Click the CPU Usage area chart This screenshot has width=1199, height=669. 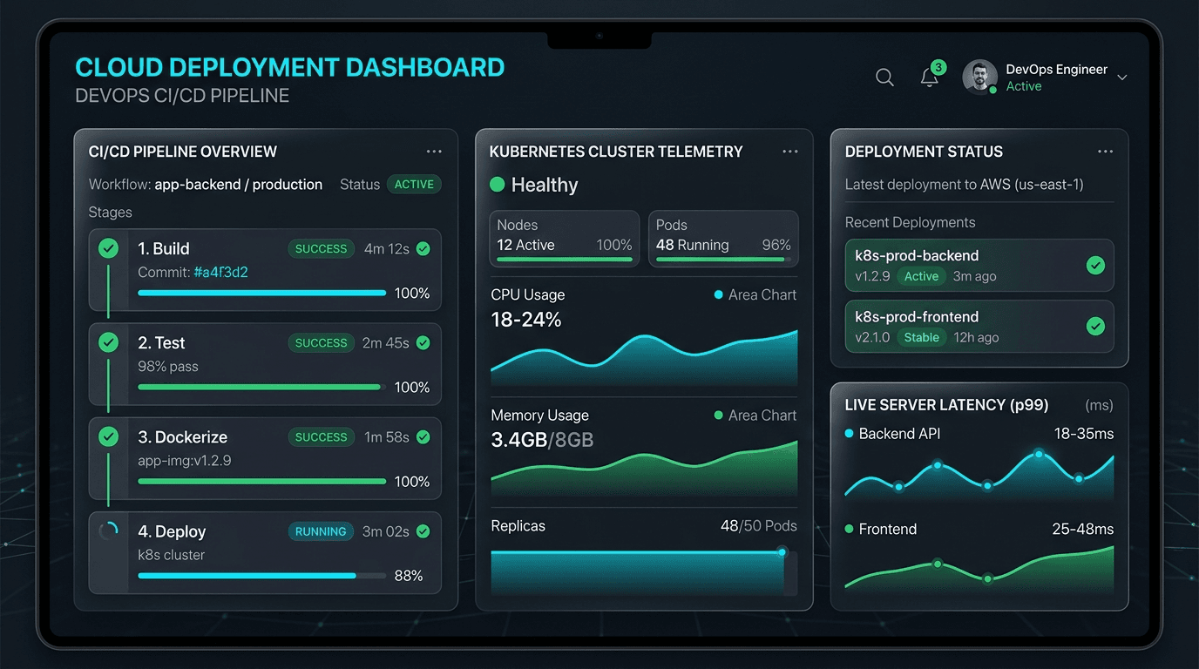[x=644, y=357]
